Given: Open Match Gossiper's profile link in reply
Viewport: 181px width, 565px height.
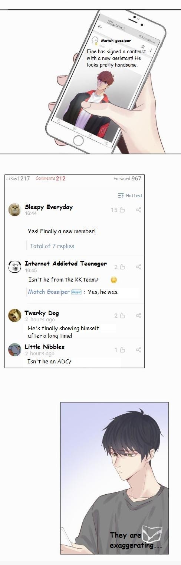Looking at the screenshot, I should [x=49, y=292].
